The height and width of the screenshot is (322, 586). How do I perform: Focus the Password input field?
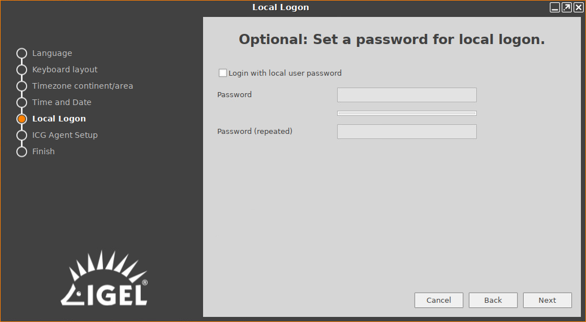coord(407,95)
